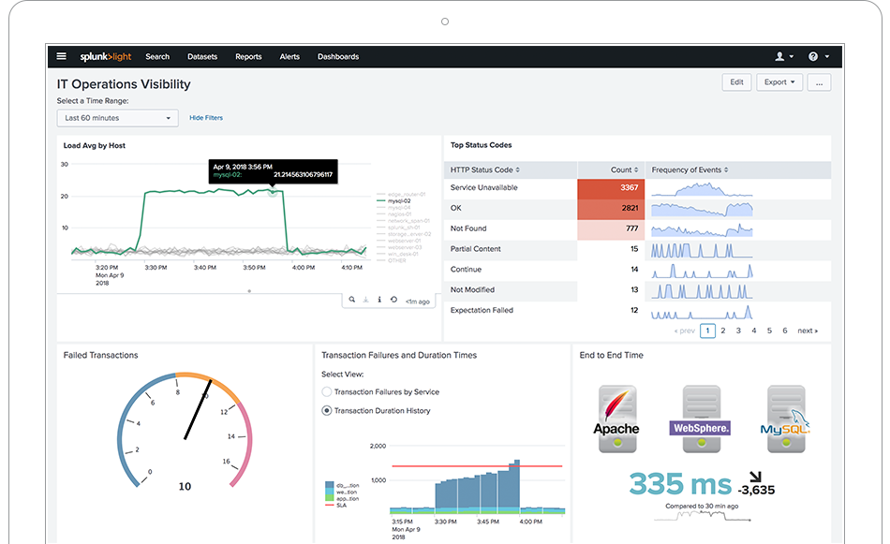Screen dimensions: 890x544
Task: Select Transaction Failures by Service option
Action: tap(327, 392)
